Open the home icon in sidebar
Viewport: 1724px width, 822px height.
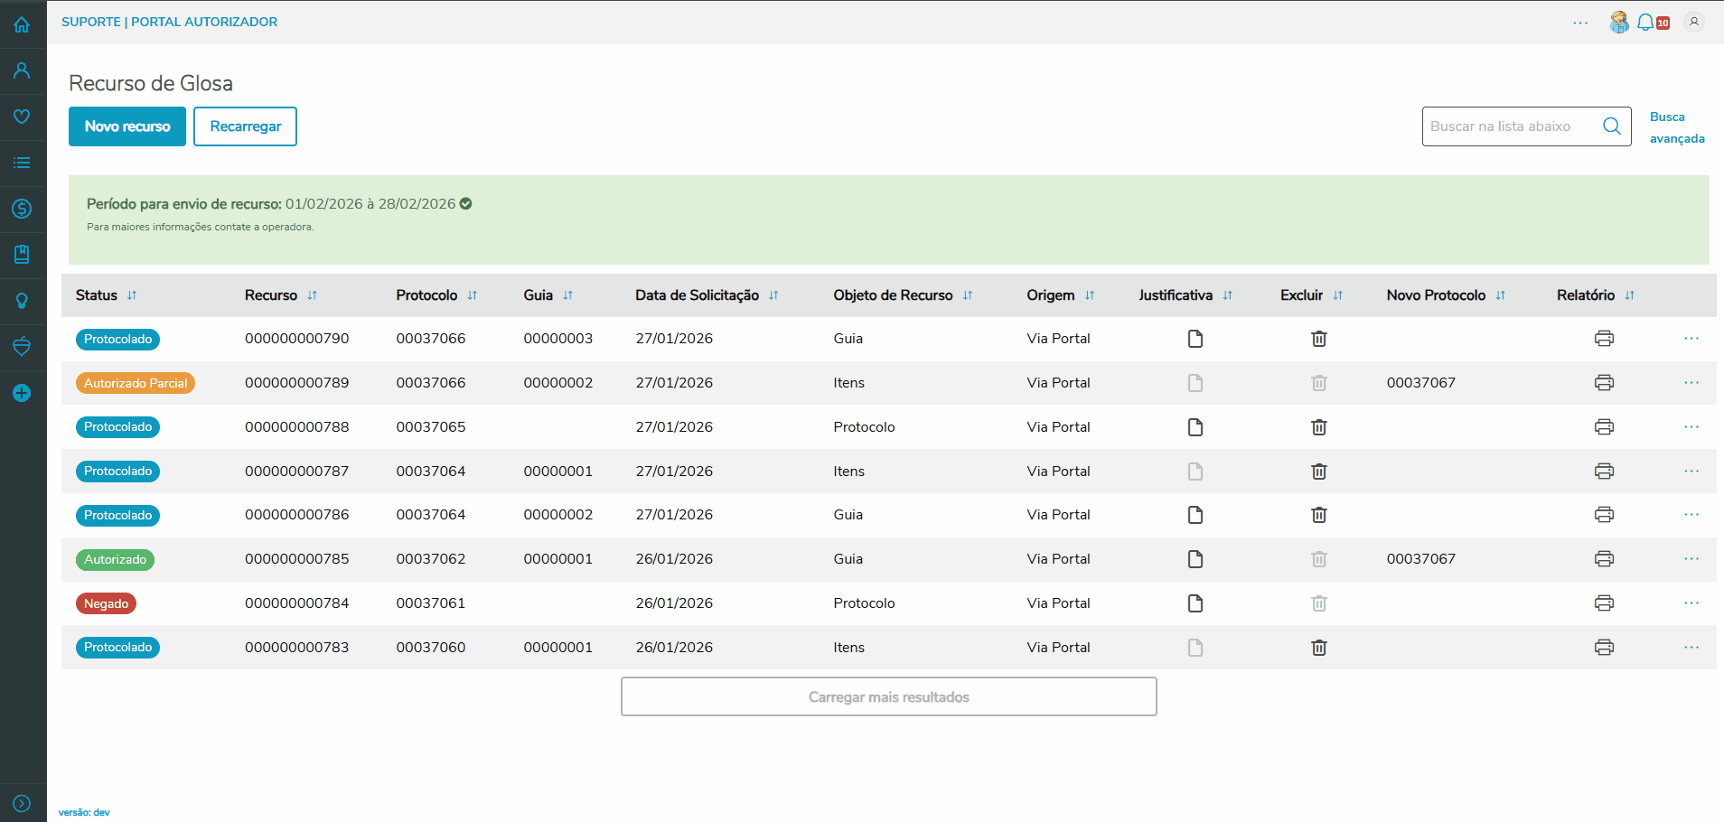click(22, 24)
